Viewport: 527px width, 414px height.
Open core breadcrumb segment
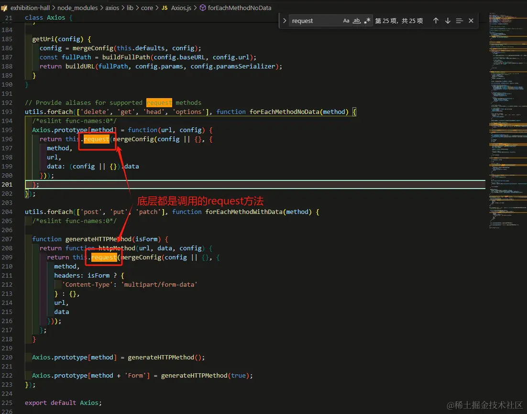point(147,8)
